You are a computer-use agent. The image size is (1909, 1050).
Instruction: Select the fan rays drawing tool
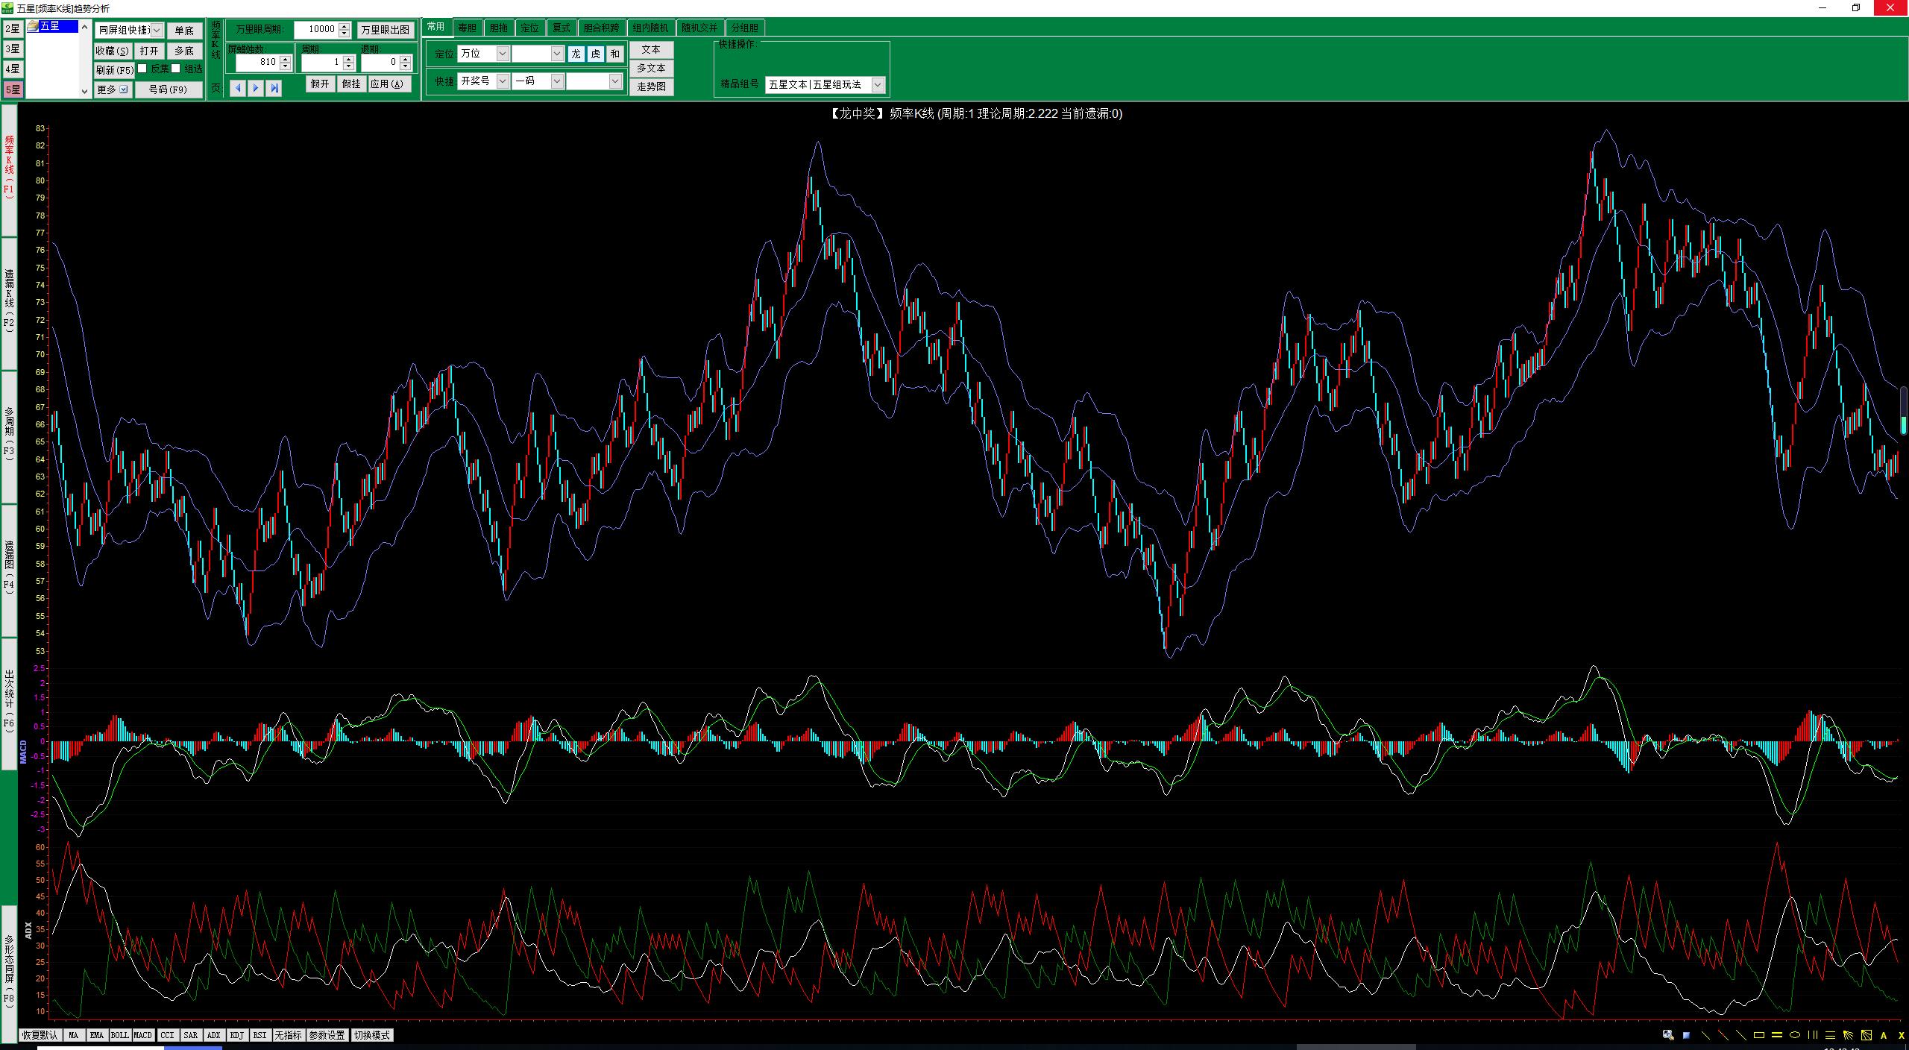(1849, 1035)
